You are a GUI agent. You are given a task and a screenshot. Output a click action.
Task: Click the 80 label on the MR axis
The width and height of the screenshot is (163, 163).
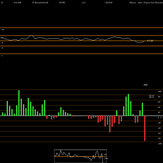[159, 97]
